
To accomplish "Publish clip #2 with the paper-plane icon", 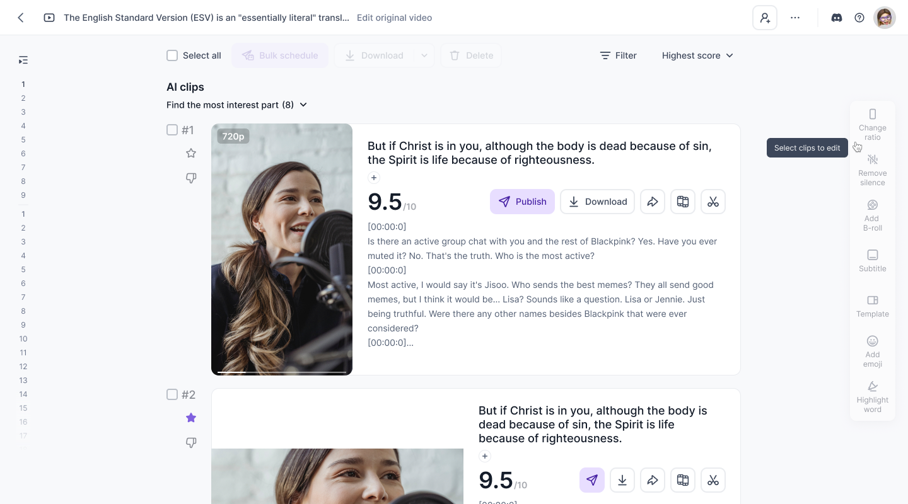I will tap(592, 480).
